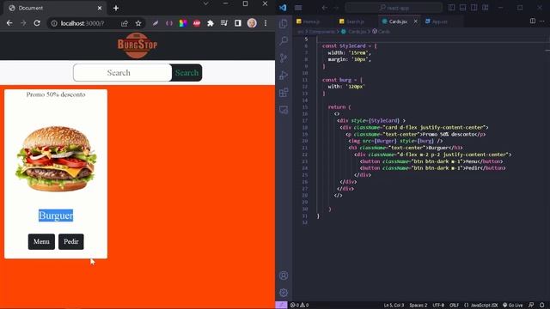This screenshot has height=309, width=550.
Task: Open VS Code Search sidebar icon
Action: point(284,40)
